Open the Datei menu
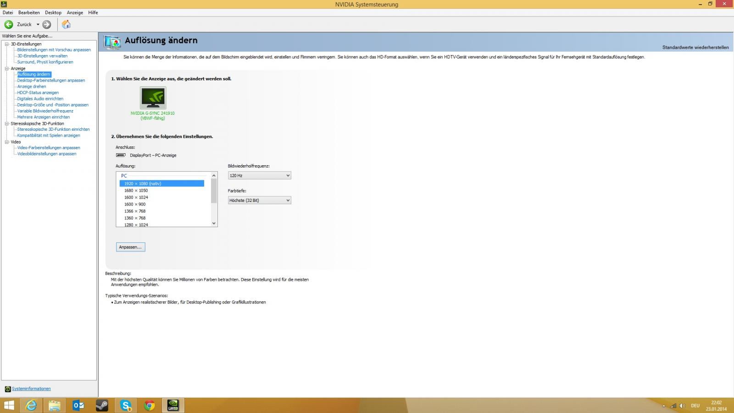The width and height of the screenshot is (734, 413). (8, 12)
